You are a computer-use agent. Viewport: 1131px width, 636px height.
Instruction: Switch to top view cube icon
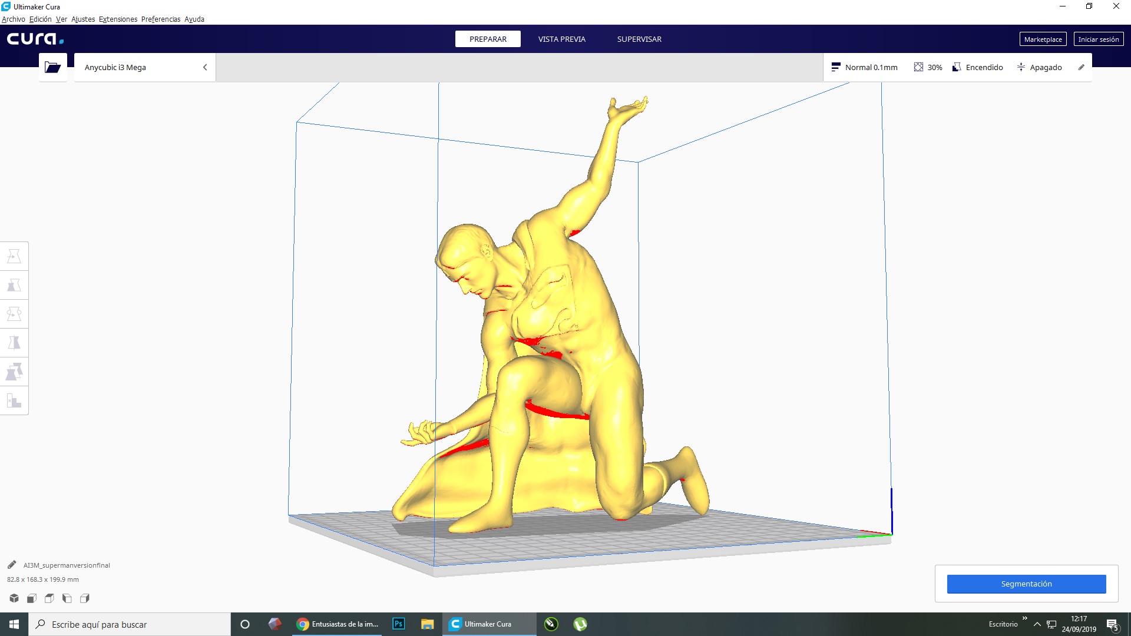(49, 598)
